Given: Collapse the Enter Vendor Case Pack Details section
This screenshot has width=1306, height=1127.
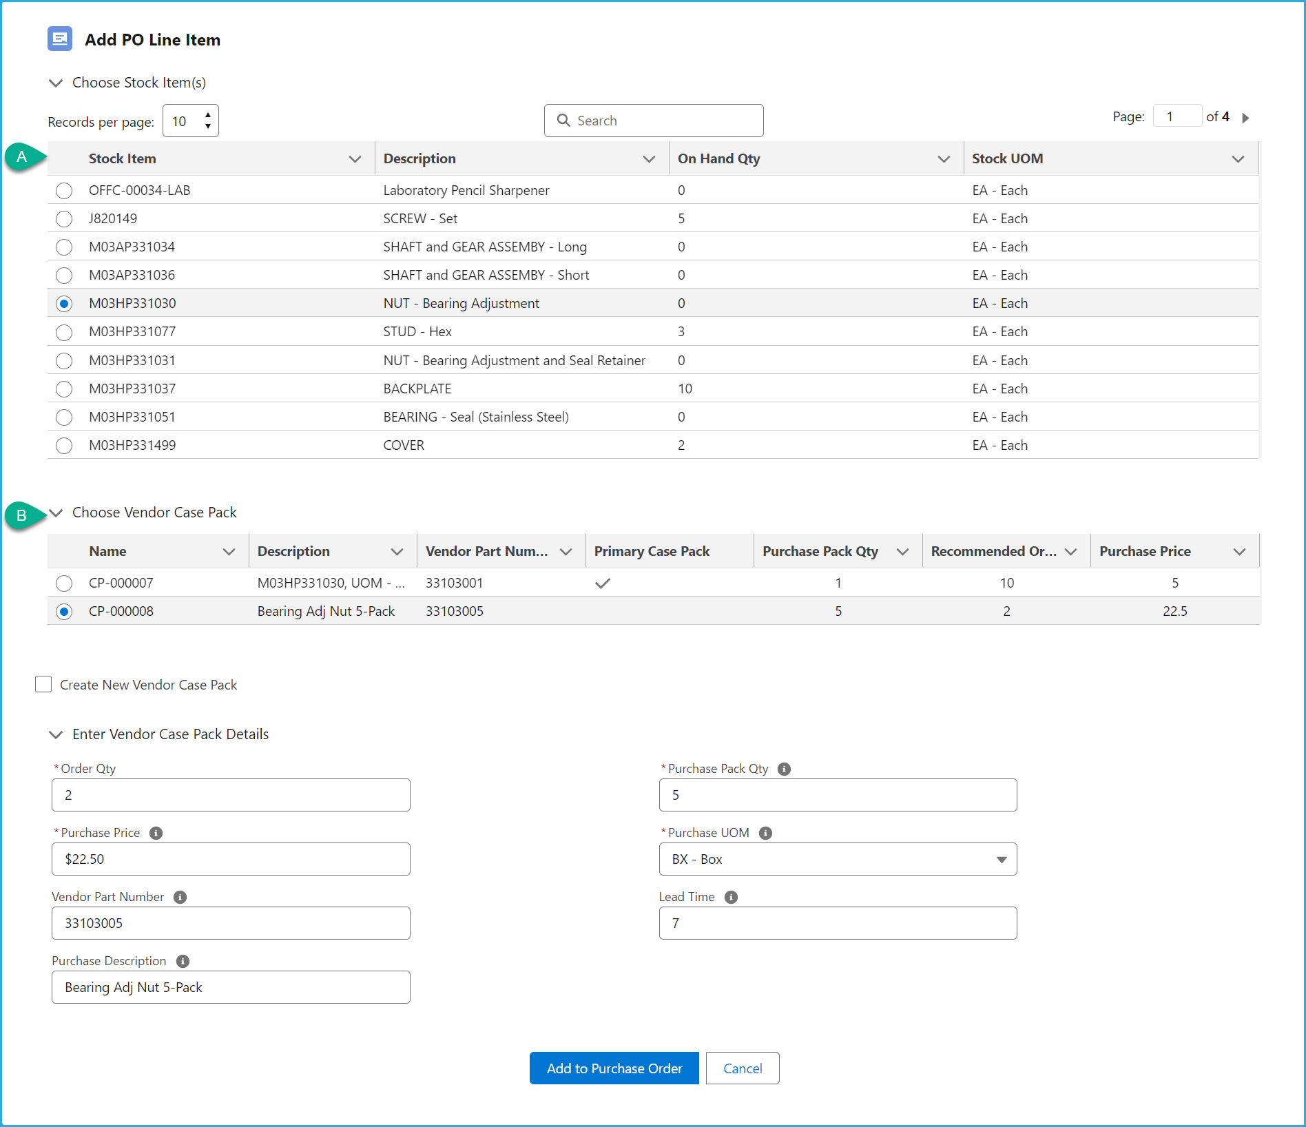Looking at the screenshot, I should 56,734.
